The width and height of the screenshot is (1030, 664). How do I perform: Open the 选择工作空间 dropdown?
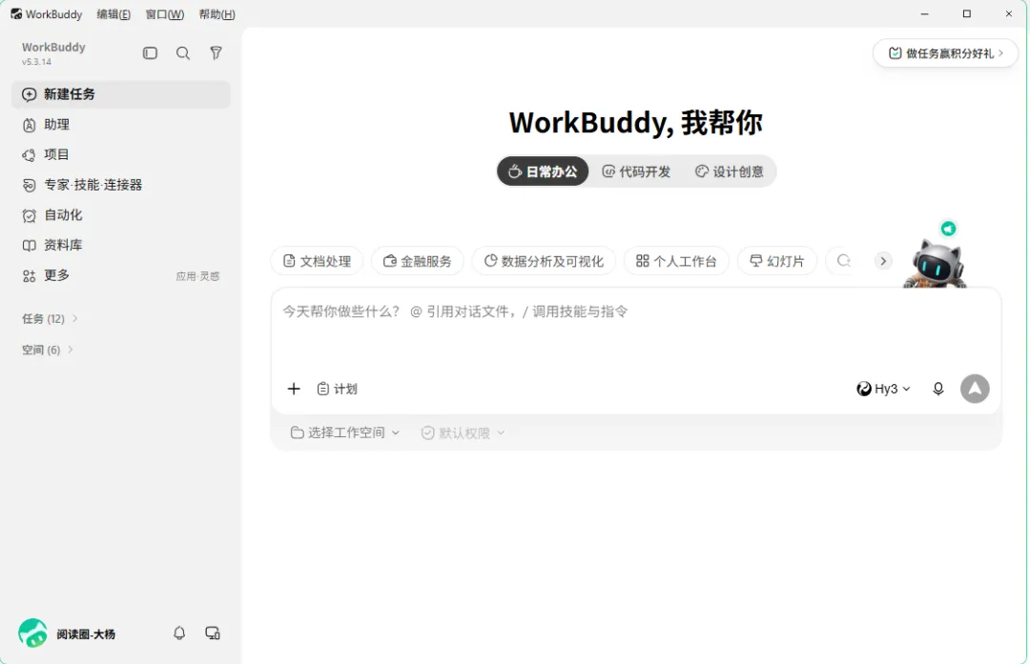tap(345, 433)
